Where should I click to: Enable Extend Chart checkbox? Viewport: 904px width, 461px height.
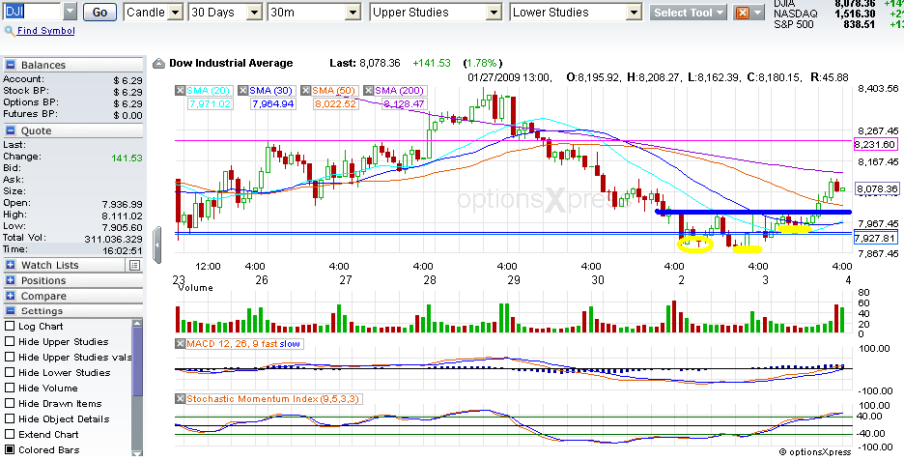10,435
